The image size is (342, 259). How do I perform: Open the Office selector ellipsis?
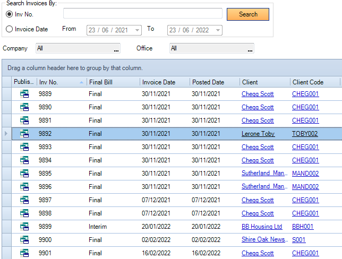click(250, 50)
